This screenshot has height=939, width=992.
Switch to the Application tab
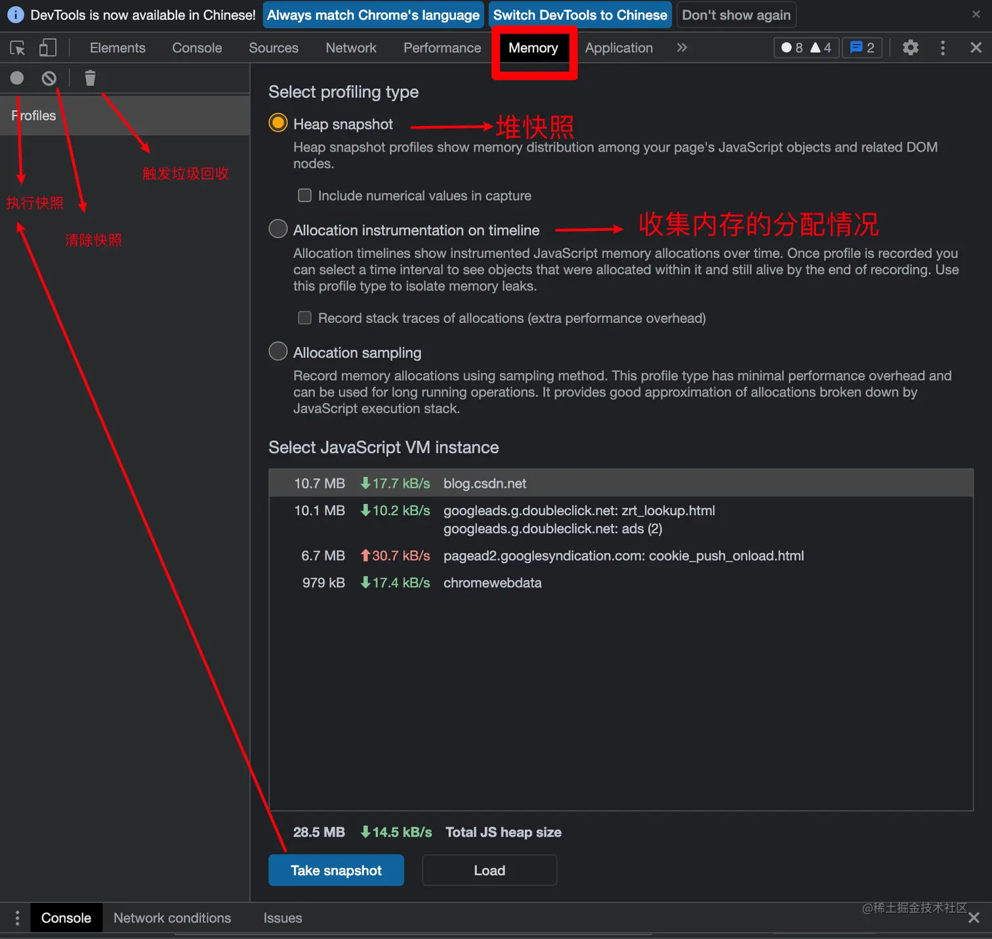(619, 48)
